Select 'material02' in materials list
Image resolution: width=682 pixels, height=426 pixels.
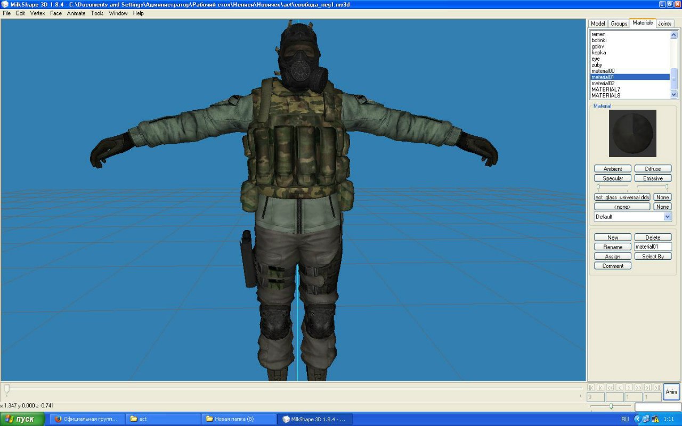630,83
